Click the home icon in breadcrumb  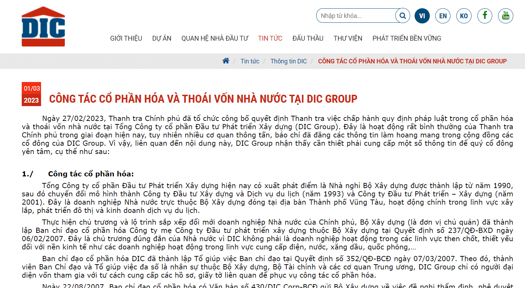(x=226, y=61)
